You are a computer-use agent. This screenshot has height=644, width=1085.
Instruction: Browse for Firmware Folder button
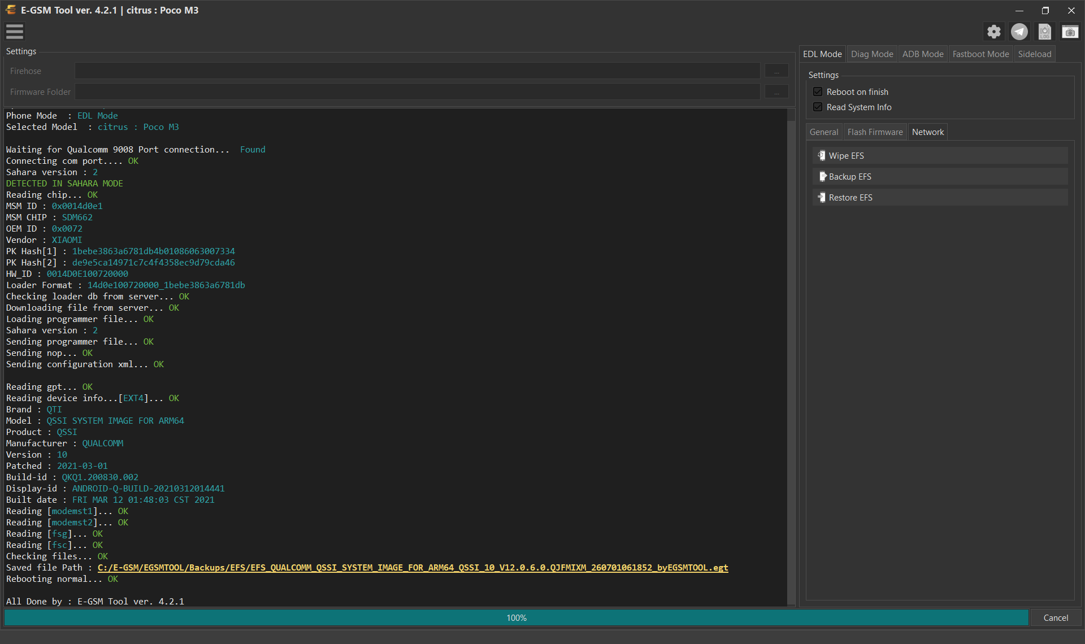click(776, 92)
